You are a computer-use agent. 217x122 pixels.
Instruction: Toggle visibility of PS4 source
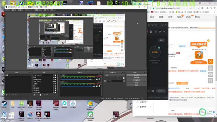point(53,86)
